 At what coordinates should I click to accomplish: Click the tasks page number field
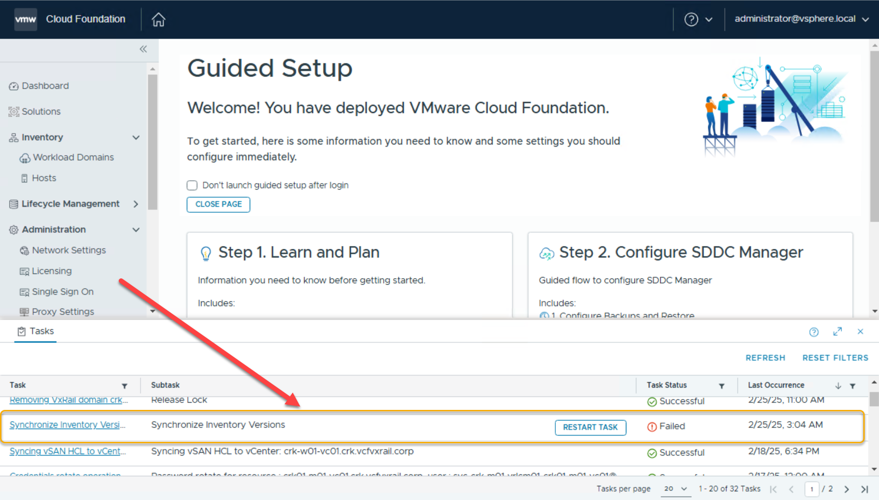click(x=811, y=489)
